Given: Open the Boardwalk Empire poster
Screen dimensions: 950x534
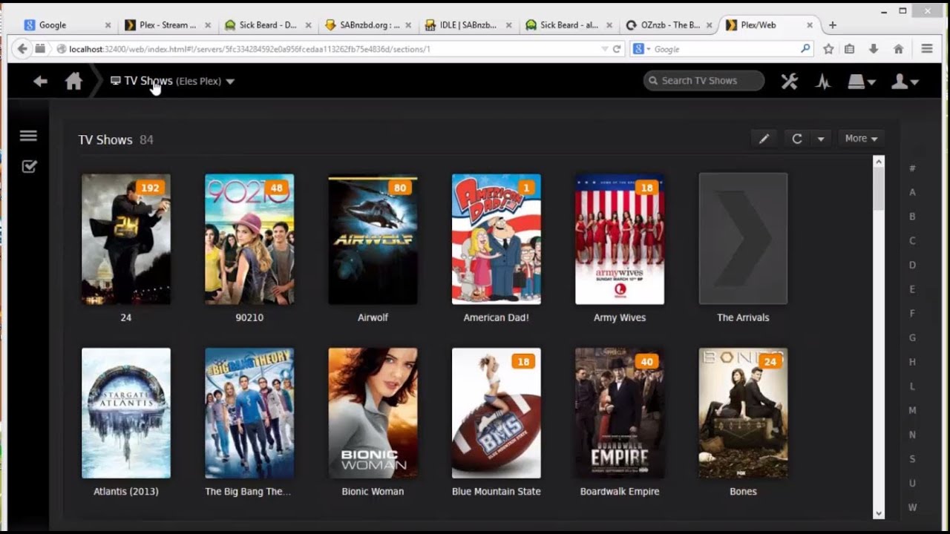Looking at the screenshot, I should 620,413.
